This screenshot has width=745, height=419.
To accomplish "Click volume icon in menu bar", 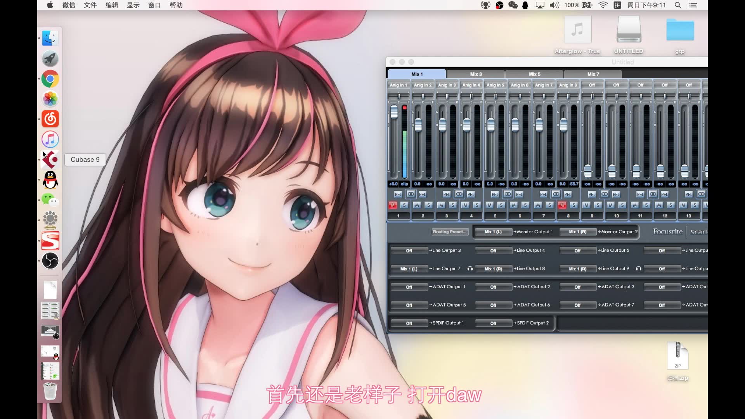I will point(554,5).
